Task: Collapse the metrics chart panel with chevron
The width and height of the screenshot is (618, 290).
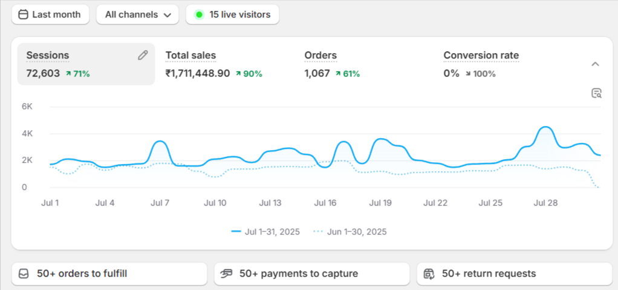Action: tap(595, 64)
